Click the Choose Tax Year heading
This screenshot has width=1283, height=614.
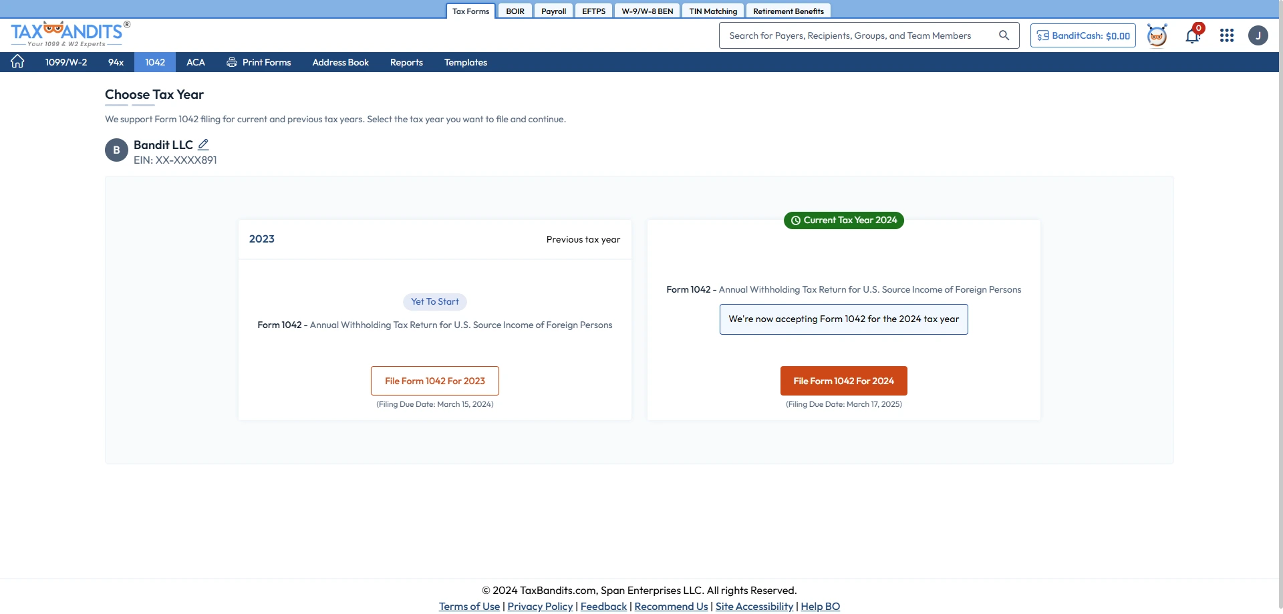(154, 95)
